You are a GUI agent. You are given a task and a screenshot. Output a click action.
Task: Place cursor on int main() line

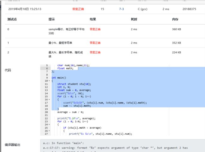[59, 78]
